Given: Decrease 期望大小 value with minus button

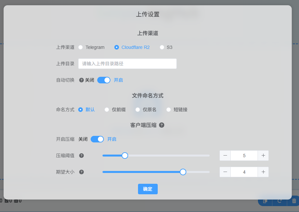Looking at the screenshot, I should point(225,172).
